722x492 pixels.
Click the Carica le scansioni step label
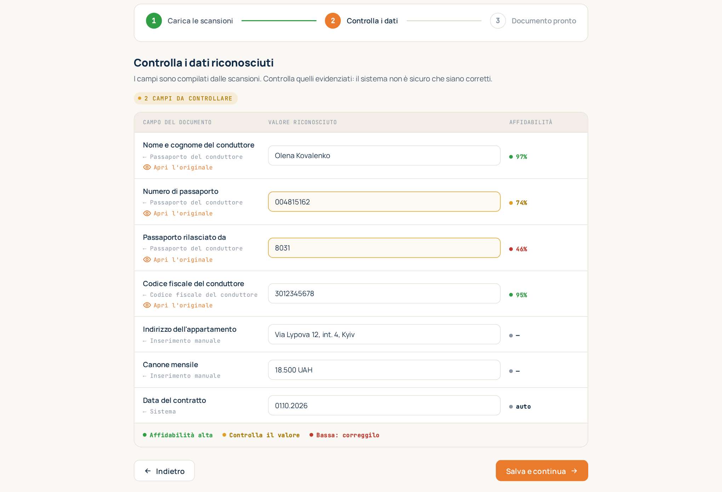pyautogui.click(x=200, y=21)
